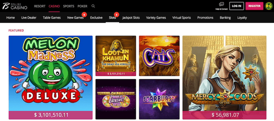The height and width of the screenshot is (121, 274).
Task: Launch the Starburst slot tile
Action: coord(159,99)
